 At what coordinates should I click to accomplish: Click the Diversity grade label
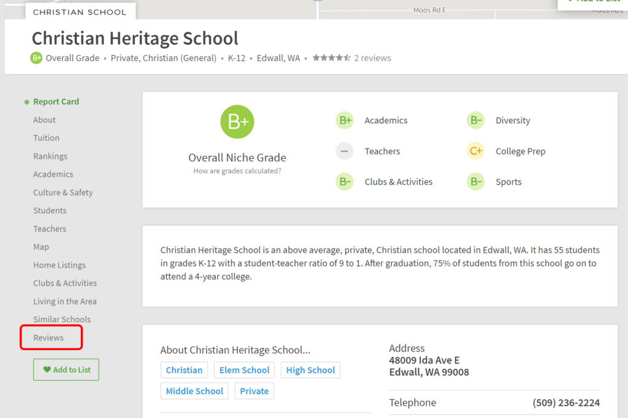[513, 120]
